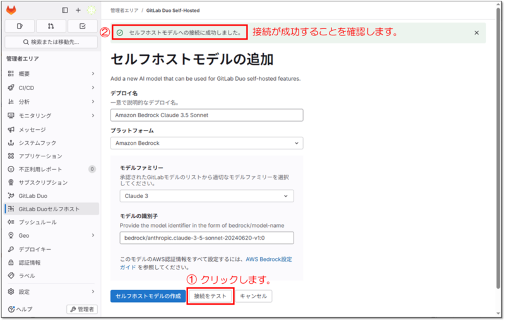Screen dimensions: 505x321
Task: Open ラベル in the sidebar
Action: pos(52,276)
